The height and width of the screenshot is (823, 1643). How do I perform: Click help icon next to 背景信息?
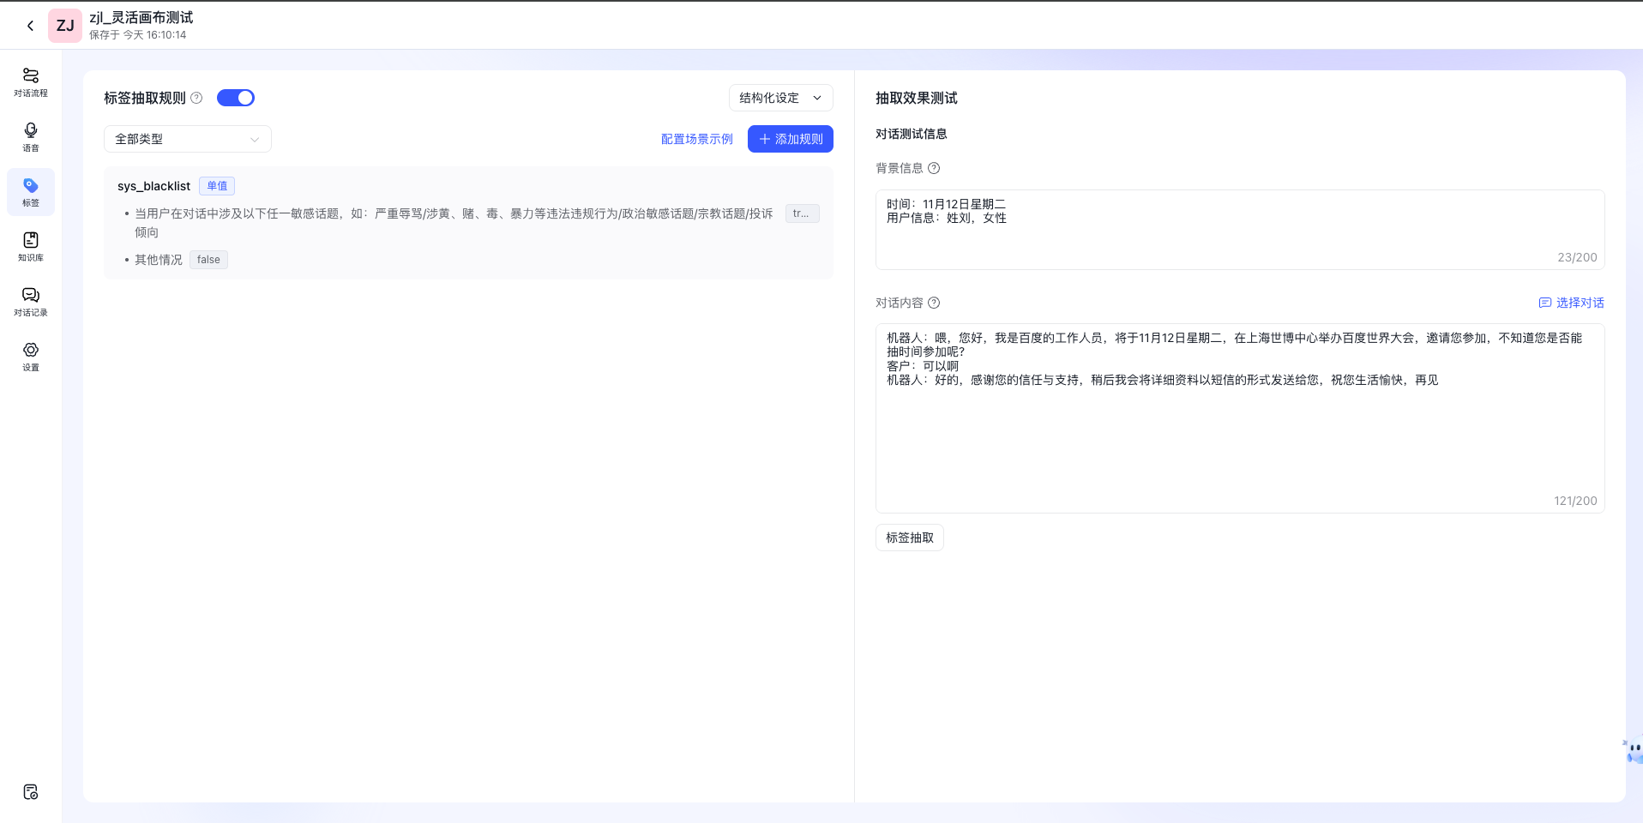pyautogui.click(x=934, y=168)
